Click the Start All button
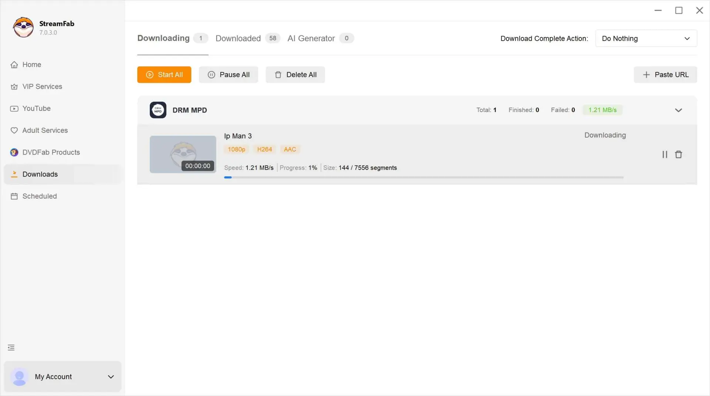 click(x=164, y=75)
